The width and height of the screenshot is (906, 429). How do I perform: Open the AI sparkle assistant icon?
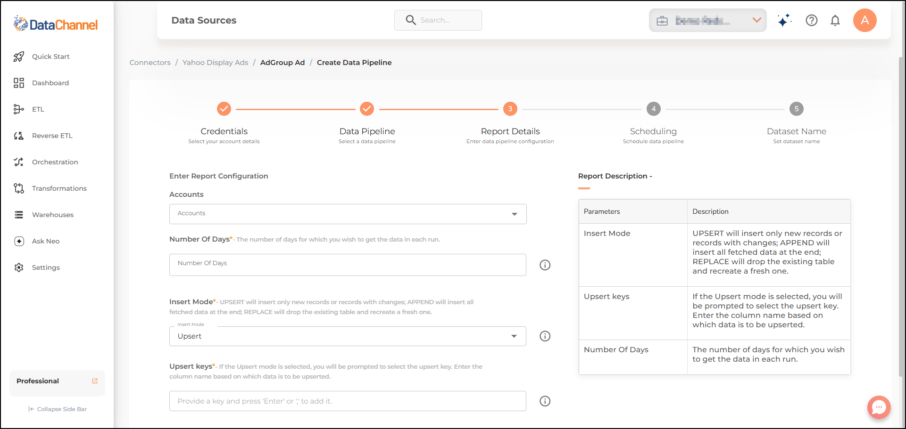784,20
